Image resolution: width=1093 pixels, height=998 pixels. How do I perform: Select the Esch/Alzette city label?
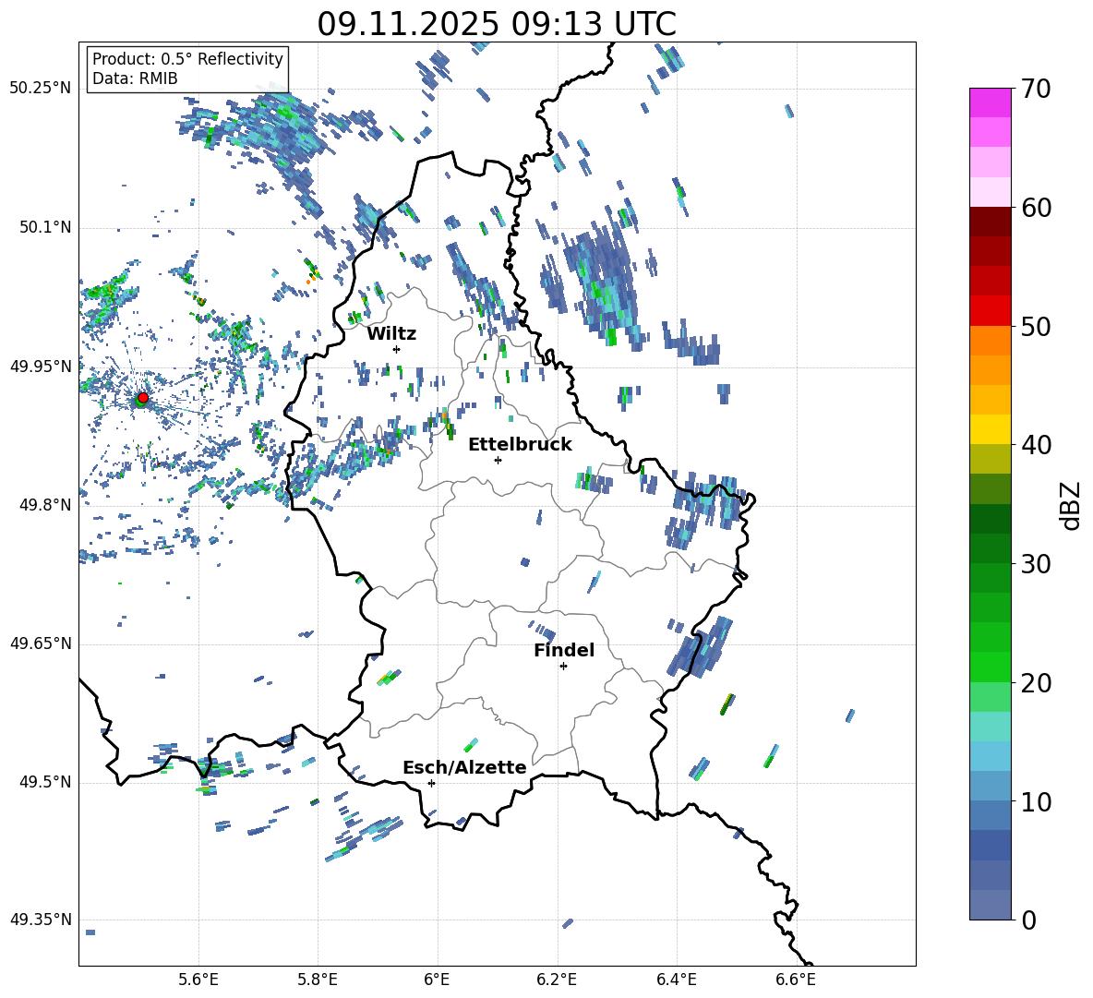tap(464, 768)
